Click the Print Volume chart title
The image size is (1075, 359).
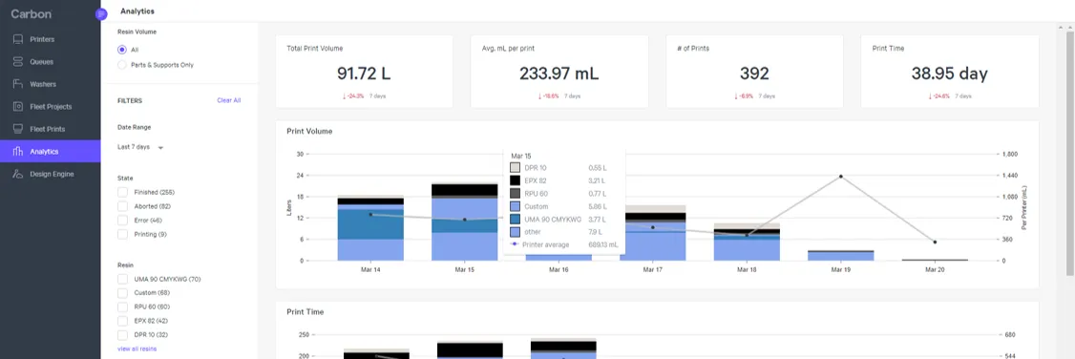[309, 131]
